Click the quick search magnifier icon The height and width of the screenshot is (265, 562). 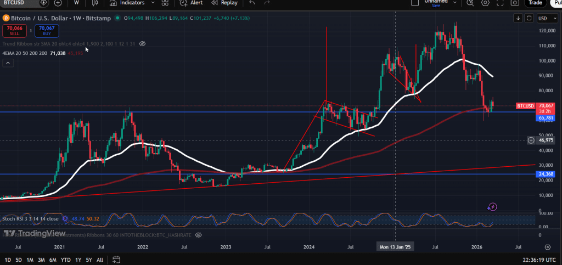[470, 3]
